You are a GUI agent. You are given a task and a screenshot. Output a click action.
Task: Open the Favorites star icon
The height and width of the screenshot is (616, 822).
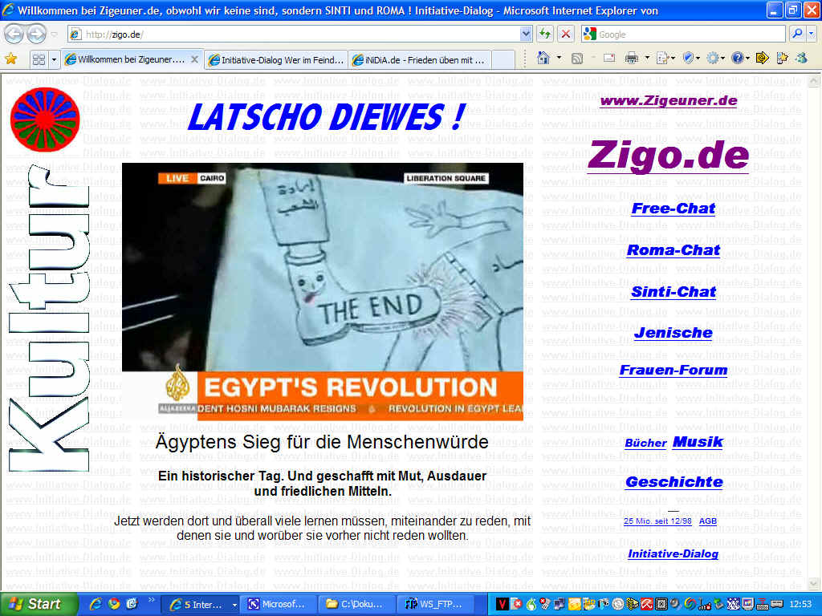coord(11,59)
